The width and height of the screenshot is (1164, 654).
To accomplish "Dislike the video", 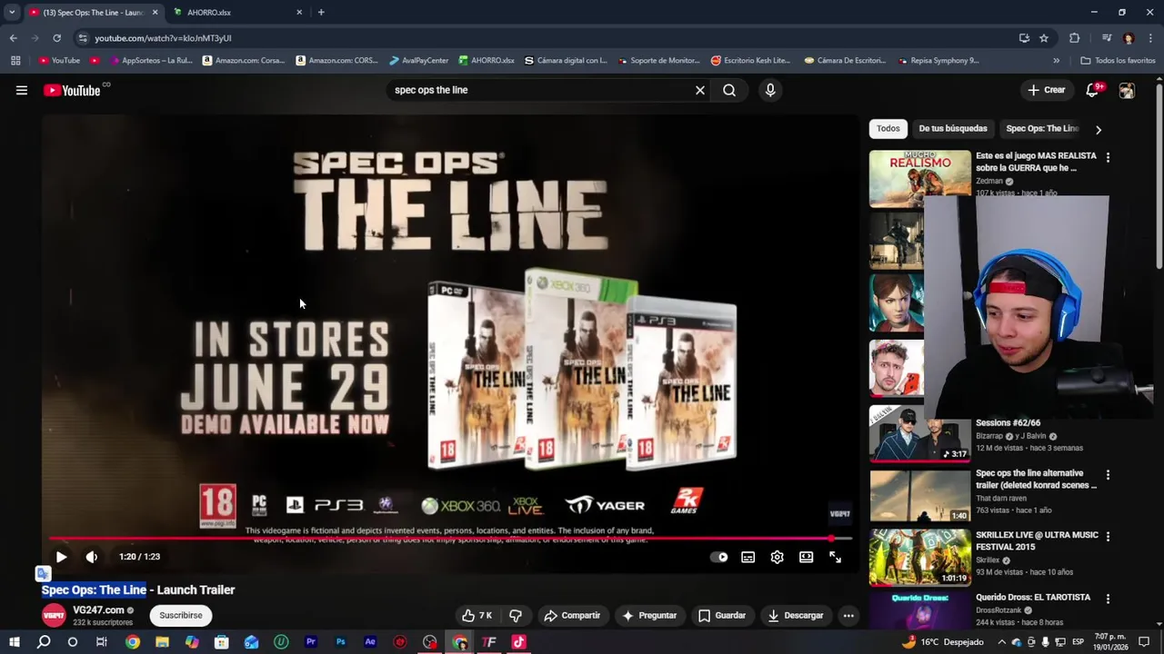I will [x=516, y=615].
